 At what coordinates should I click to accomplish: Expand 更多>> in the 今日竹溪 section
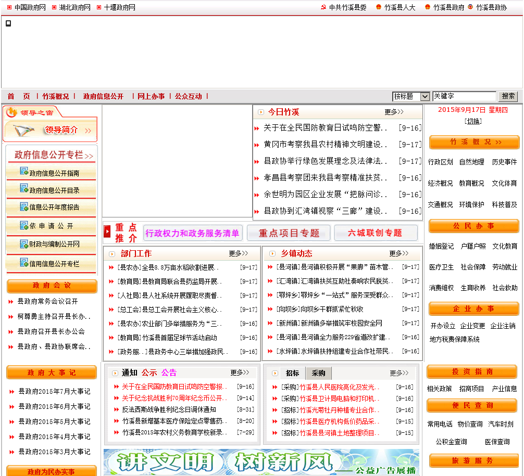[x=394, y=112]
